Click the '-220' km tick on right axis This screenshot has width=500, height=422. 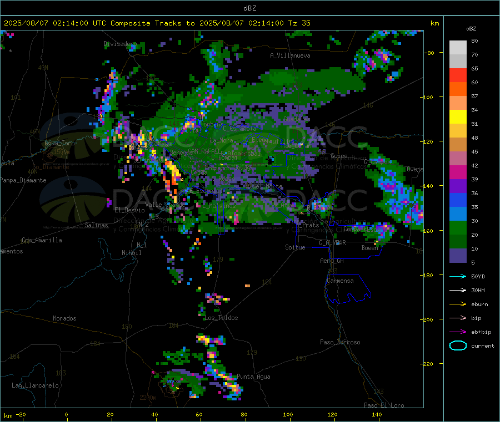[428, 364]
